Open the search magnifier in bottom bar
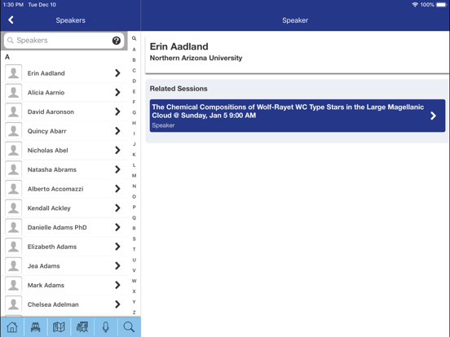 coord(129,327)
